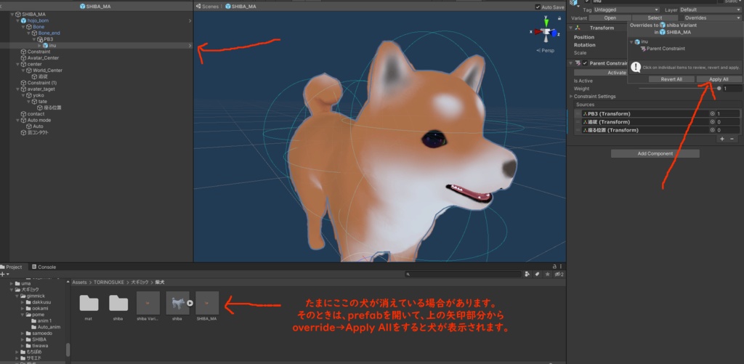Click the Project search field

coord(463,275)
